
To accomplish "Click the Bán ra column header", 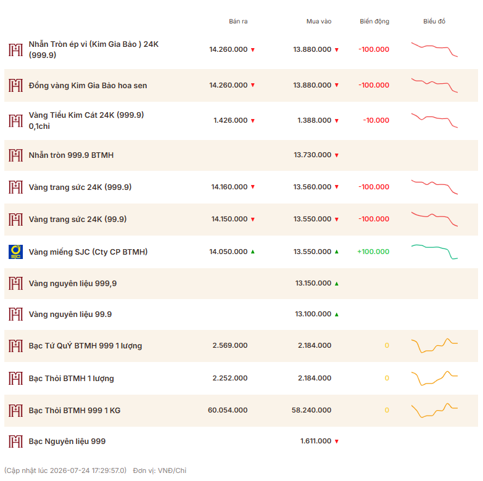I will pos(238,21).
